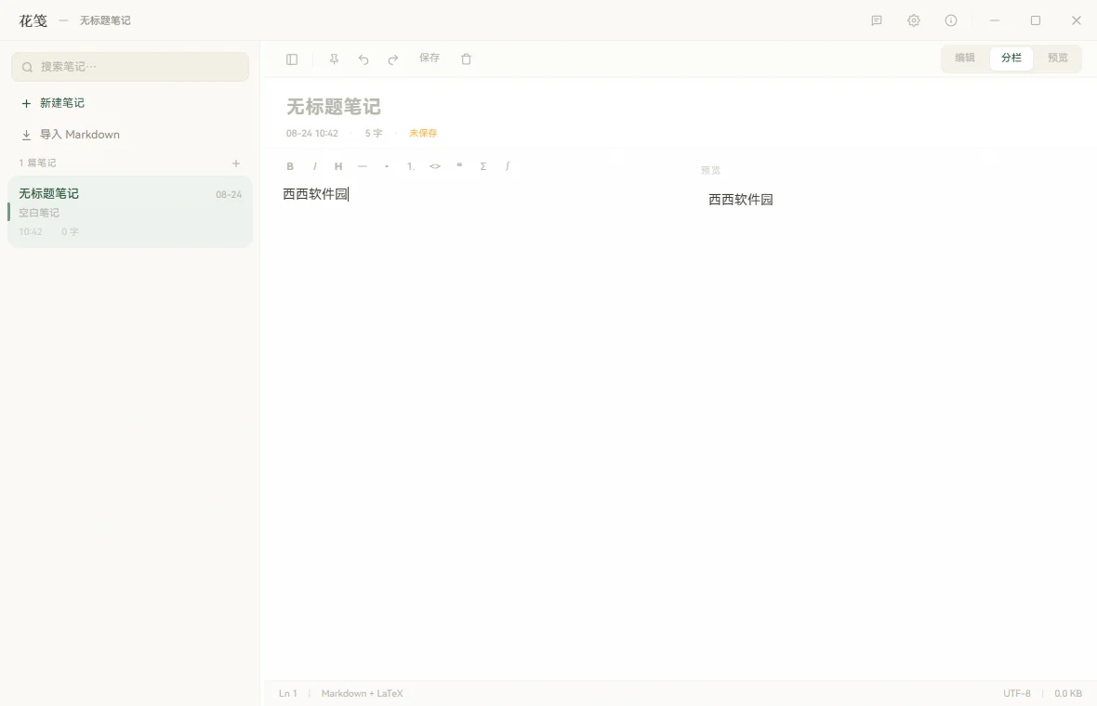Click 0.0 KB size in status bar

pyautogui.click(x=1068, y=693)
